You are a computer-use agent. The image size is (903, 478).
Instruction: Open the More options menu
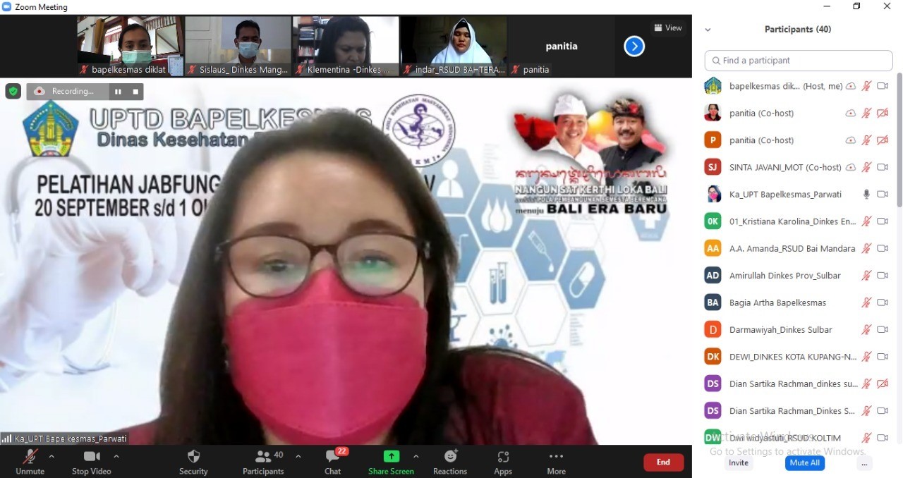coord(556,462)
